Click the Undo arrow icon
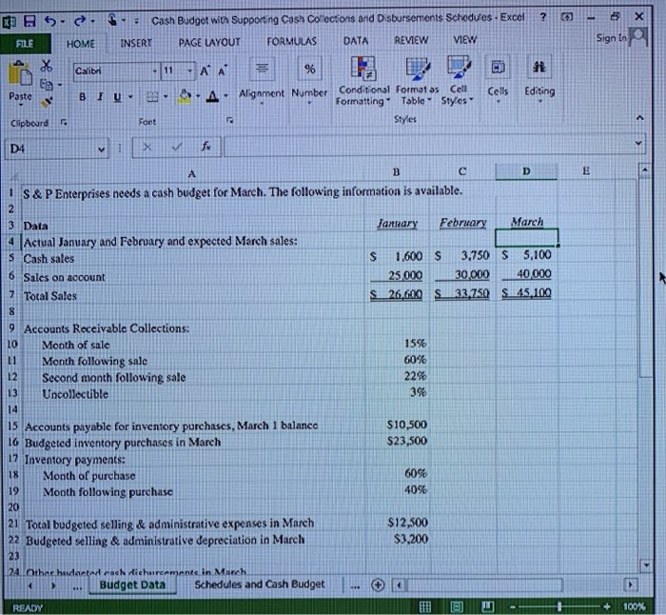This screenshot has width=666, height=615. pyautogui.click(x=51, y=20)
